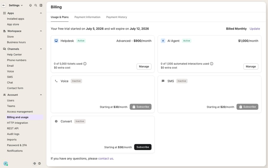
Task: Click the Account people icon
Action: (4, 95)
